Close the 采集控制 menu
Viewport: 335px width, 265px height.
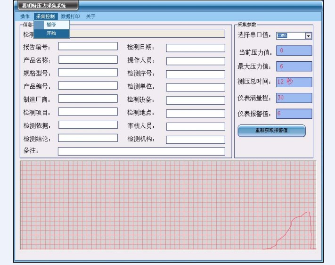coord(46,17)
